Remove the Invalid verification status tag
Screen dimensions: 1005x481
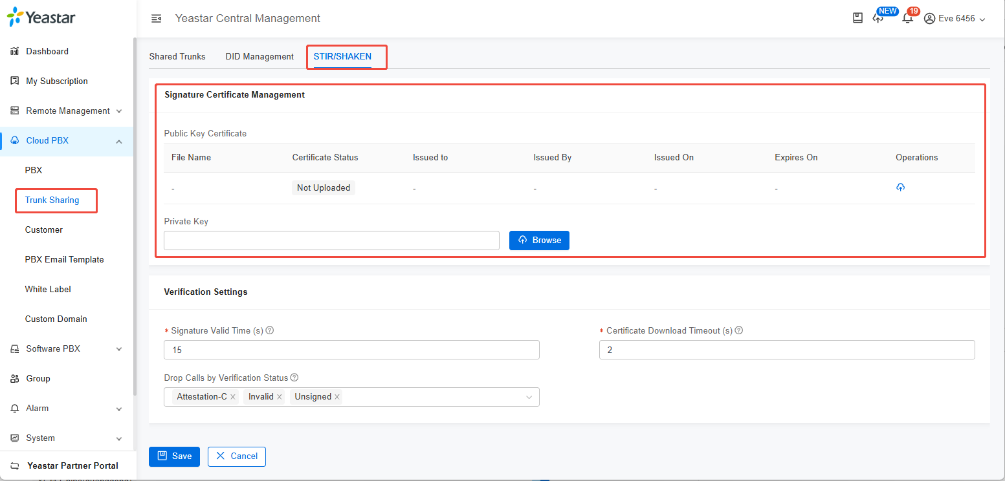(280, 396)
